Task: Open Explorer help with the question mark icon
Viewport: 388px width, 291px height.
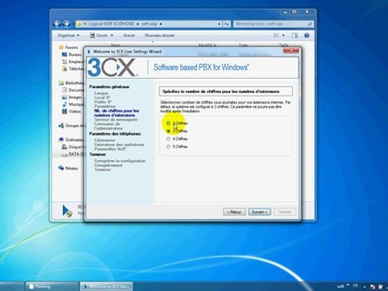Action: click(x=307, y=36)
